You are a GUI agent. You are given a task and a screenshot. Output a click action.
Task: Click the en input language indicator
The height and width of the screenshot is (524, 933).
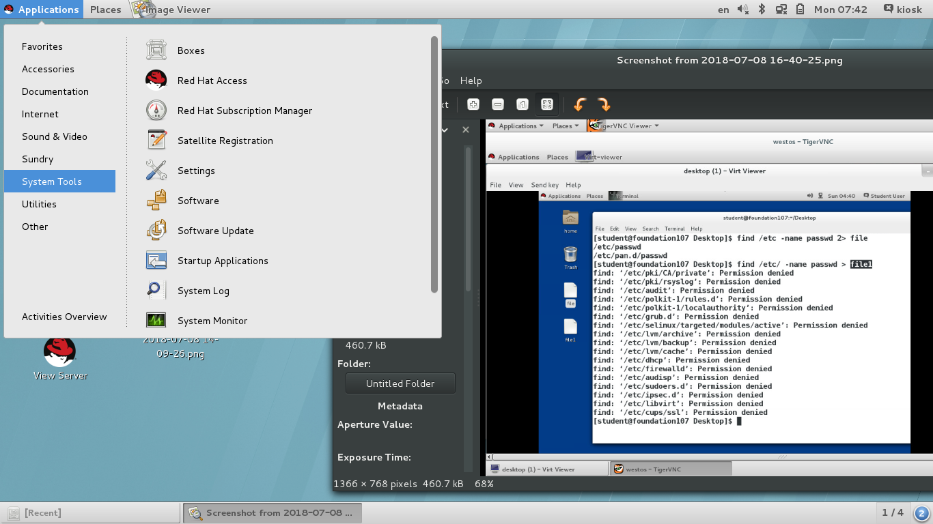point(723,10)
